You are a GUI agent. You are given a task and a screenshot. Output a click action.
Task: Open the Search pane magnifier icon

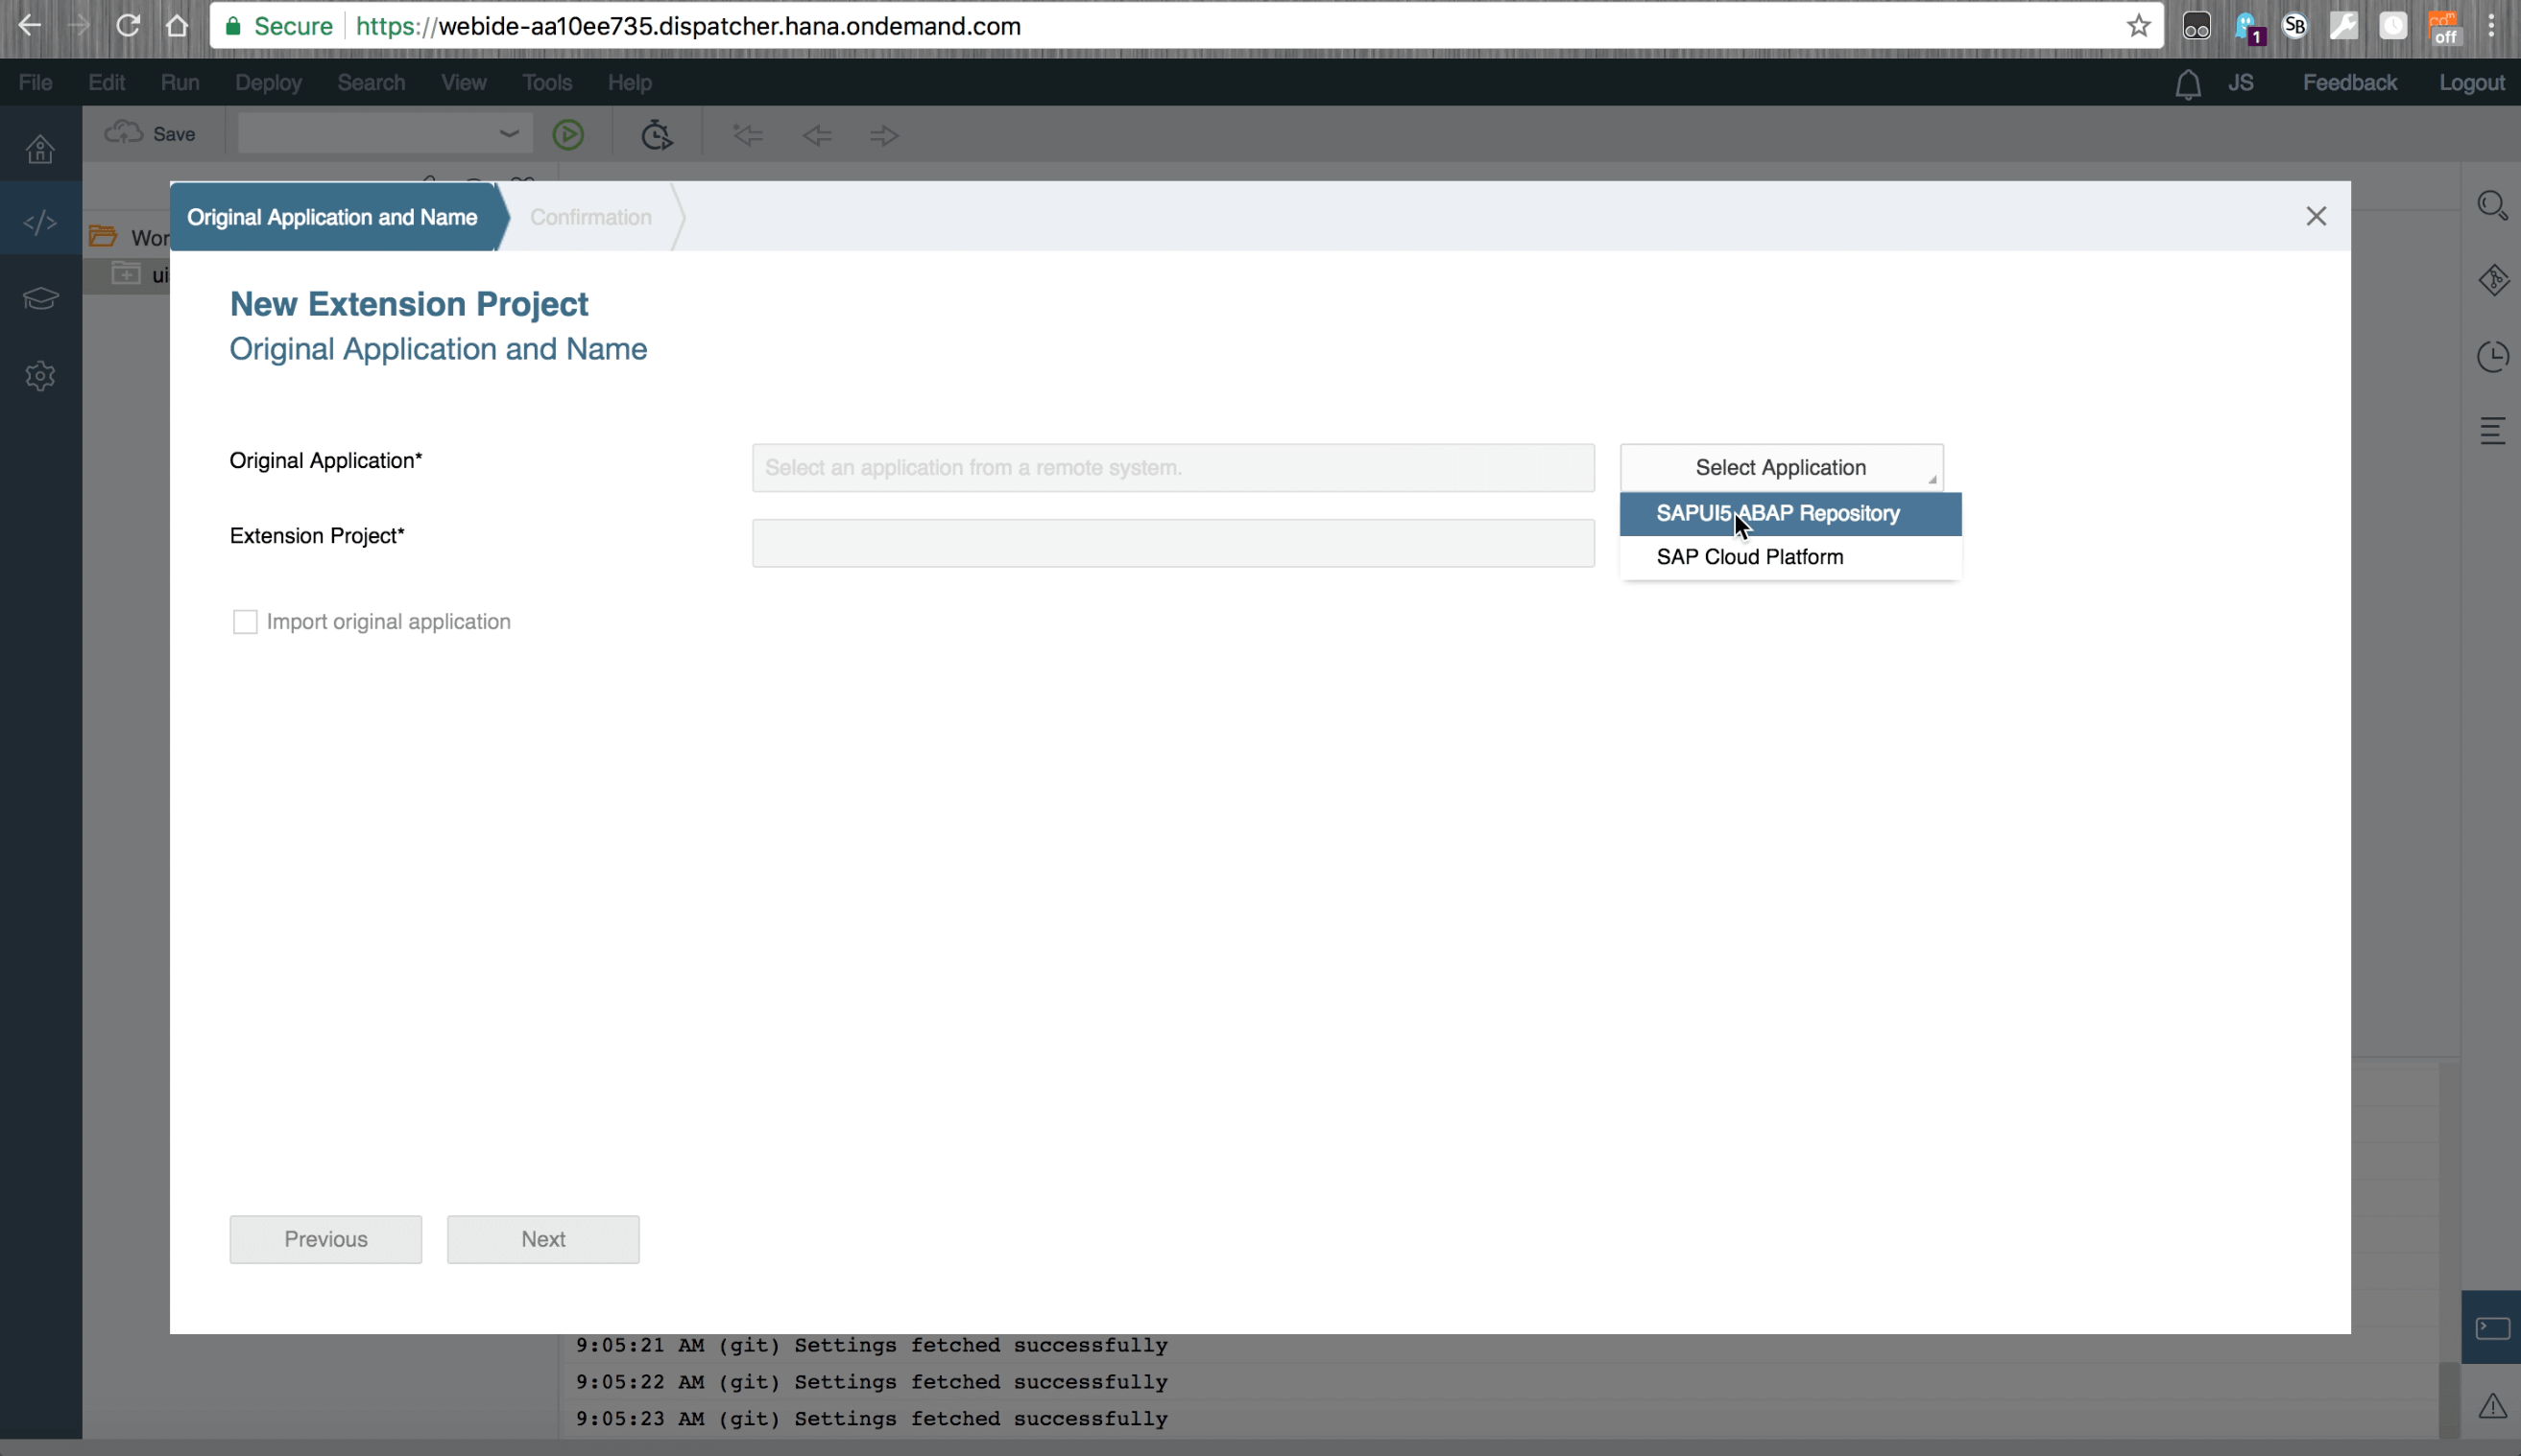coord(2492,206)
